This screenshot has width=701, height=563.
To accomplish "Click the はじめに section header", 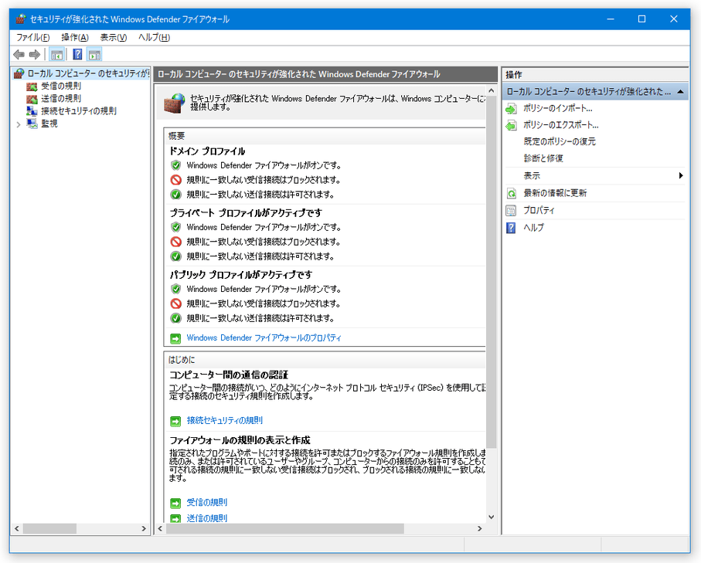I will click(182, 360).
